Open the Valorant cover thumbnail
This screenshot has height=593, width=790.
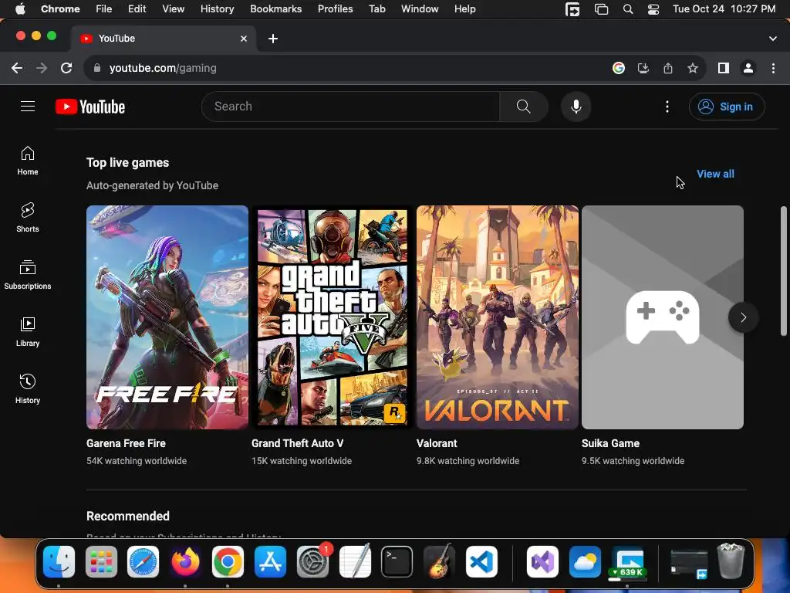click(498, 317)
